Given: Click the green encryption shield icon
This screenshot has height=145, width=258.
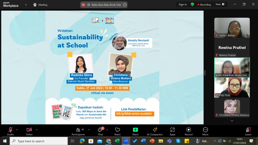Looking at the screenshot, I should click(192, 4).
